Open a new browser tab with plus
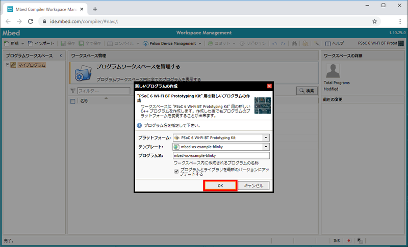This screenshot has width=408, height=247. (x=95, y=9)
